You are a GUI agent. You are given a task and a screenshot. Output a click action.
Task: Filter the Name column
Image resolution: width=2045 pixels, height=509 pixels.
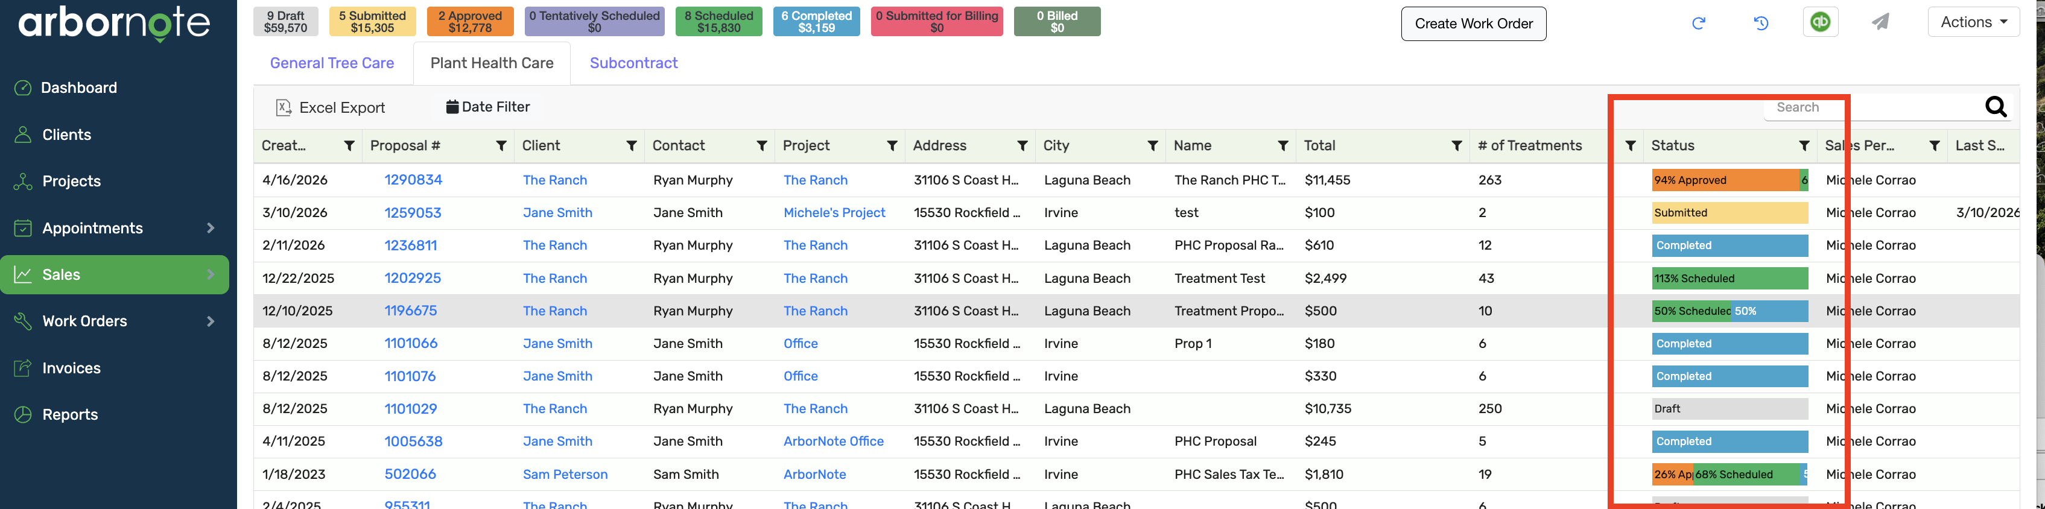[1283, 145]
